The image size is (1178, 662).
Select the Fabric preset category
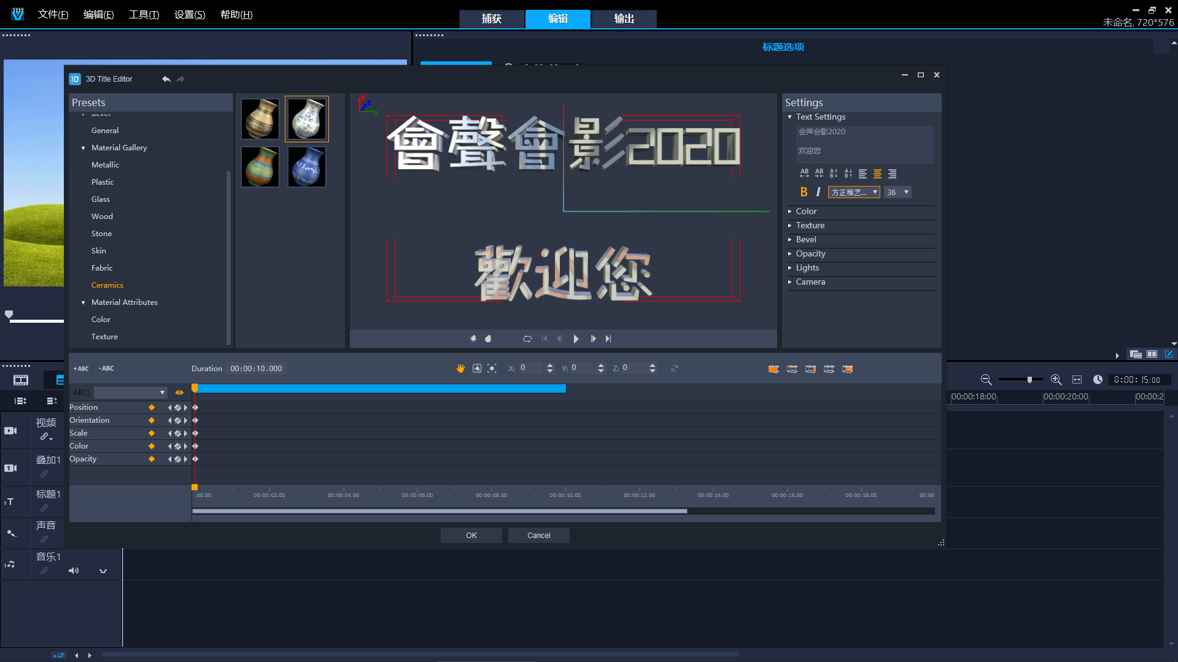click(x=102, y=268)
